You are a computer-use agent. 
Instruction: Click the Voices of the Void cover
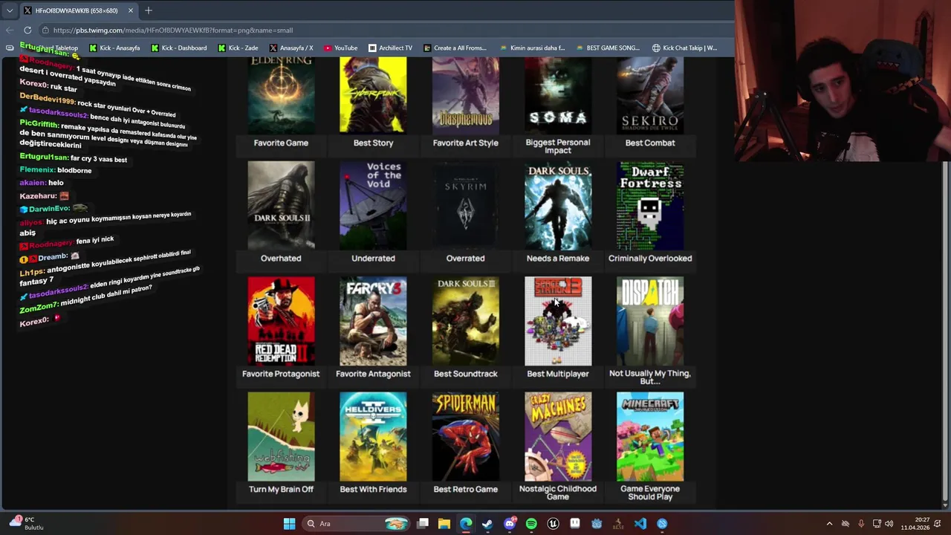pos(373,206)
